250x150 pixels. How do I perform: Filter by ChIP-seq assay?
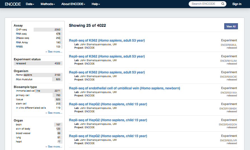pyautogui.click(x=21, y=30)
